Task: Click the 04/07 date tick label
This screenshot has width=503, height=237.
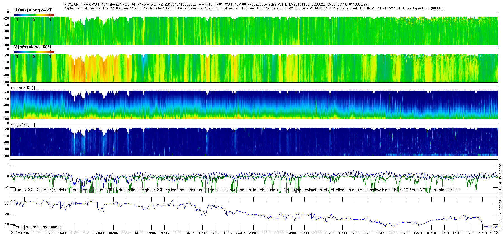Action: [190, 233]
